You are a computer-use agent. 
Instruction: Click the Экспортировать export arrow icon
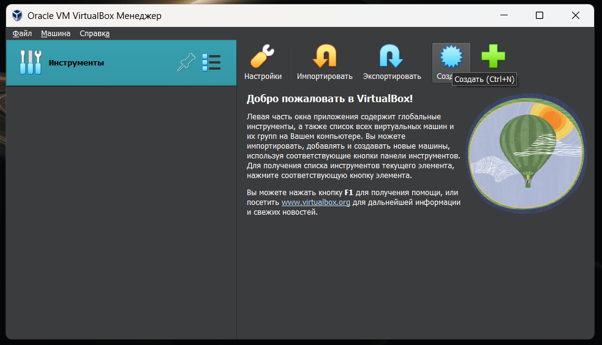coord(391,56)
